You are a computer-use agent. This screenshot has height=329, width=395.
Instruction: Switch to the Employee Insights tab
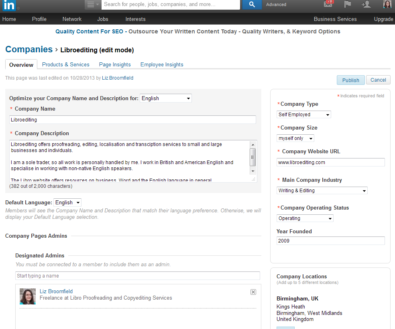162,64
